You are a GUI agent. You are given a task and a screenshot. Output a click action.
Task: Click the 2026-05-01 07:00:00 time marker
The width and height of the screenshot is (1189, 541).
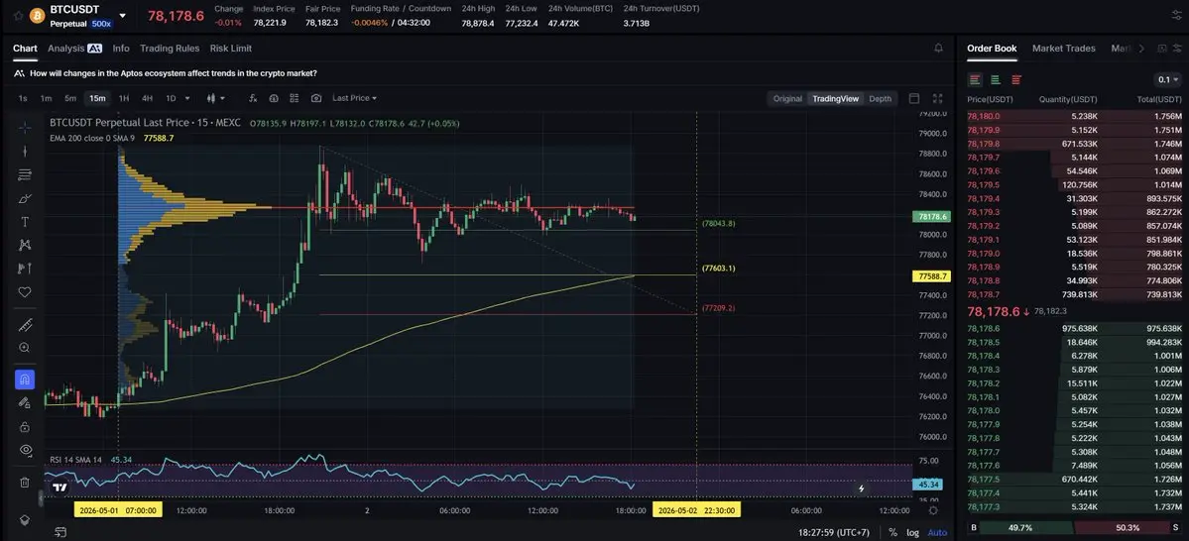(118, 510)
